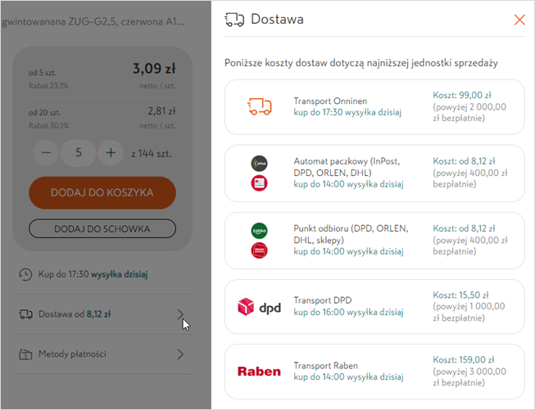The image size is (535, 410).
Task: Open the Metody płatności row label
Action: click(72, 354)
